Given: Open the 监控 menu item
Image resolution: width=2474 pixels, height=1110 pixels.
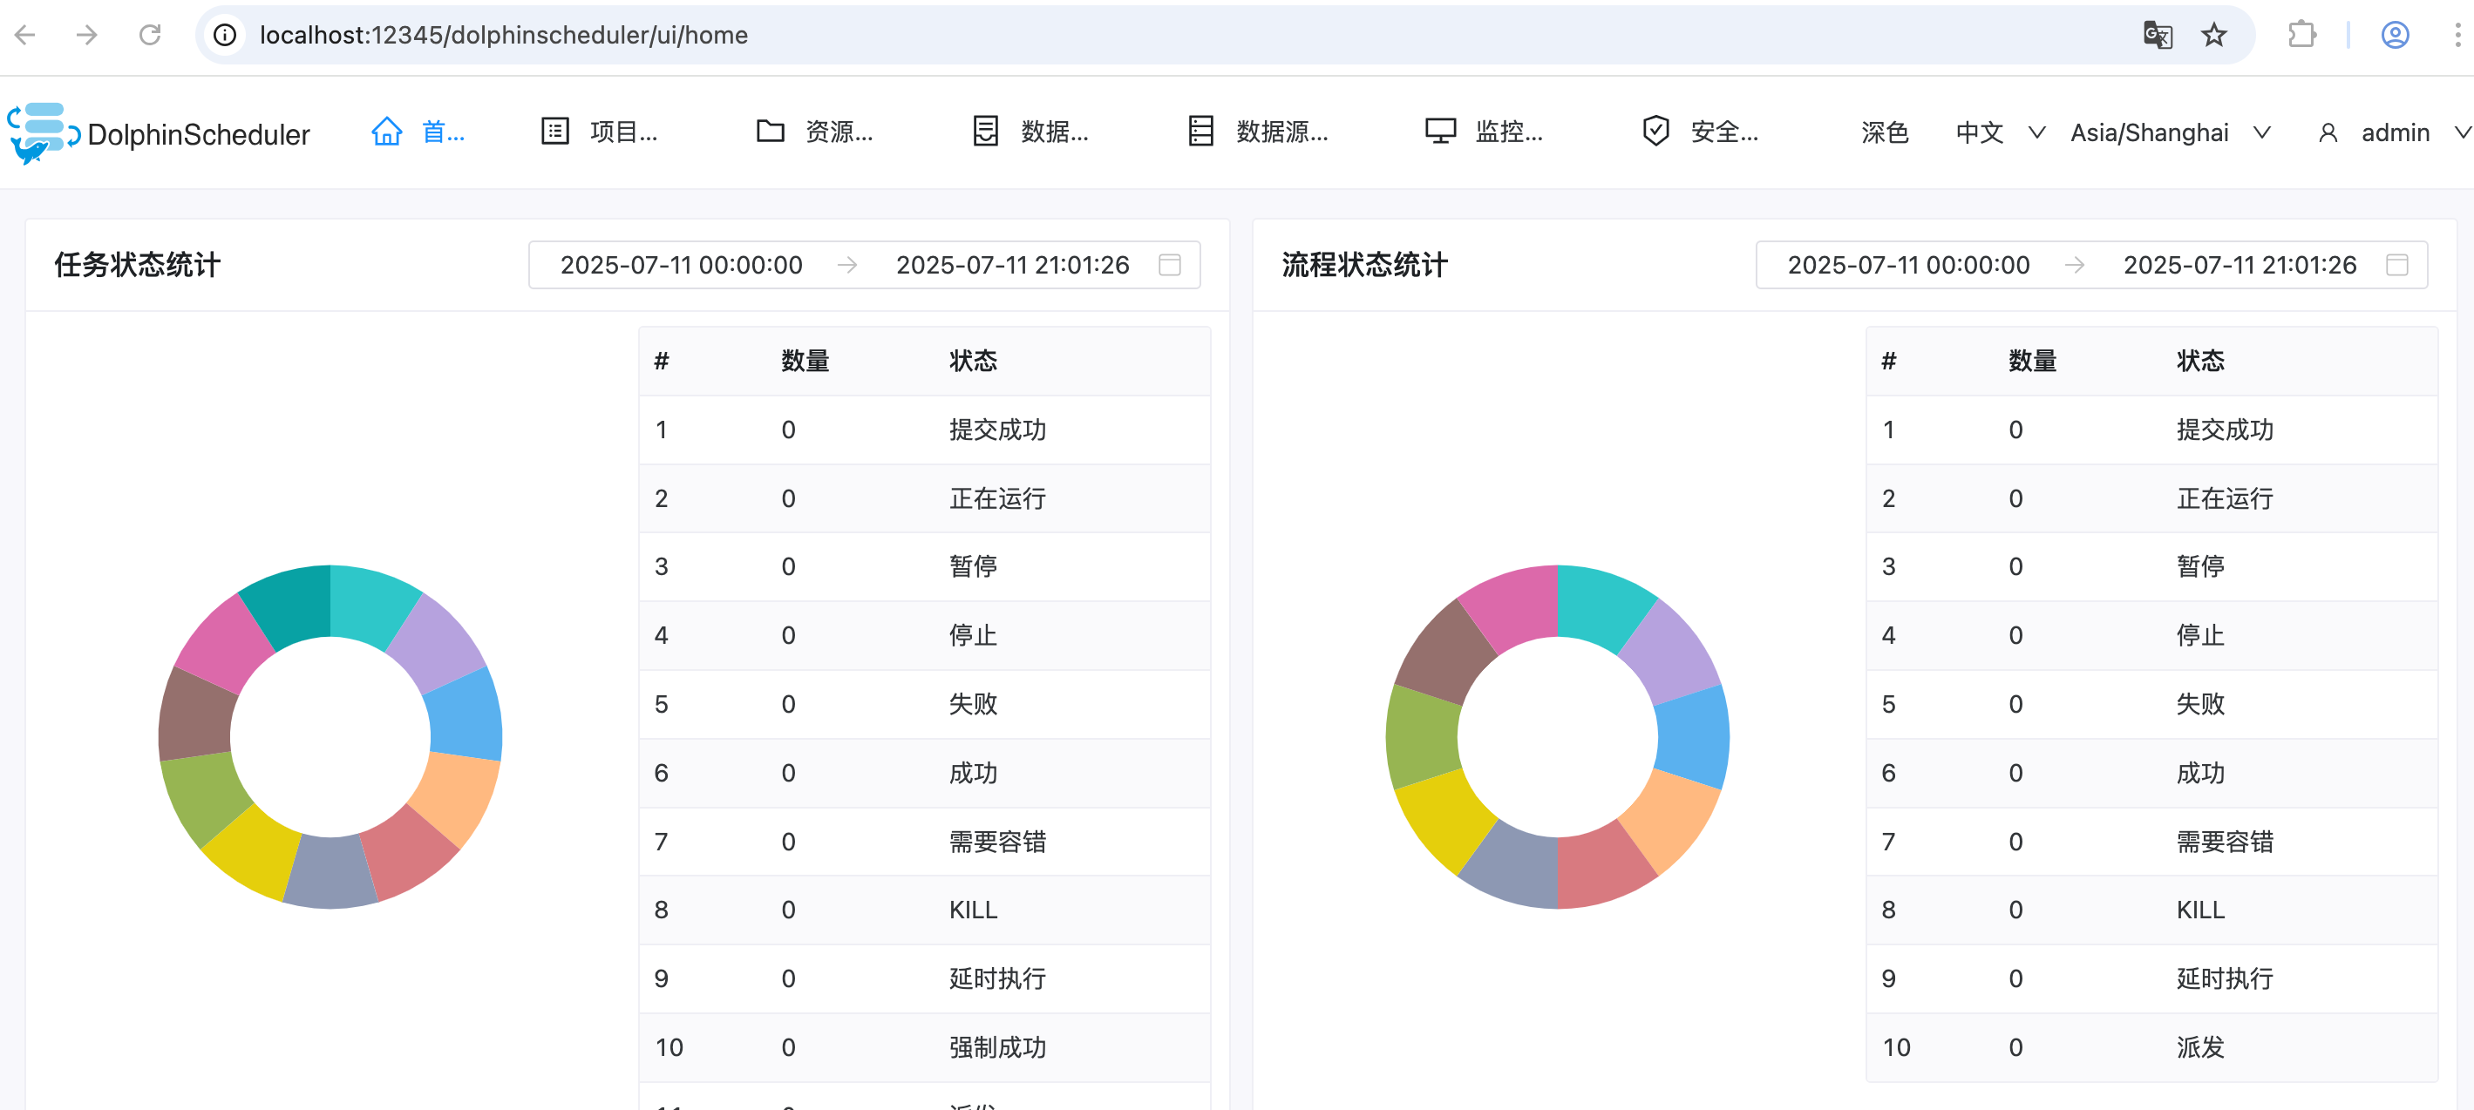Looking at the screenshot, I should 1508,132.
